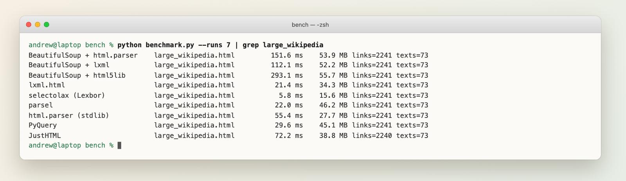Click the 'selectolax (Lexbor)' parser name
The width and height of the screenshot is (626, 181).
coord(67,95)
